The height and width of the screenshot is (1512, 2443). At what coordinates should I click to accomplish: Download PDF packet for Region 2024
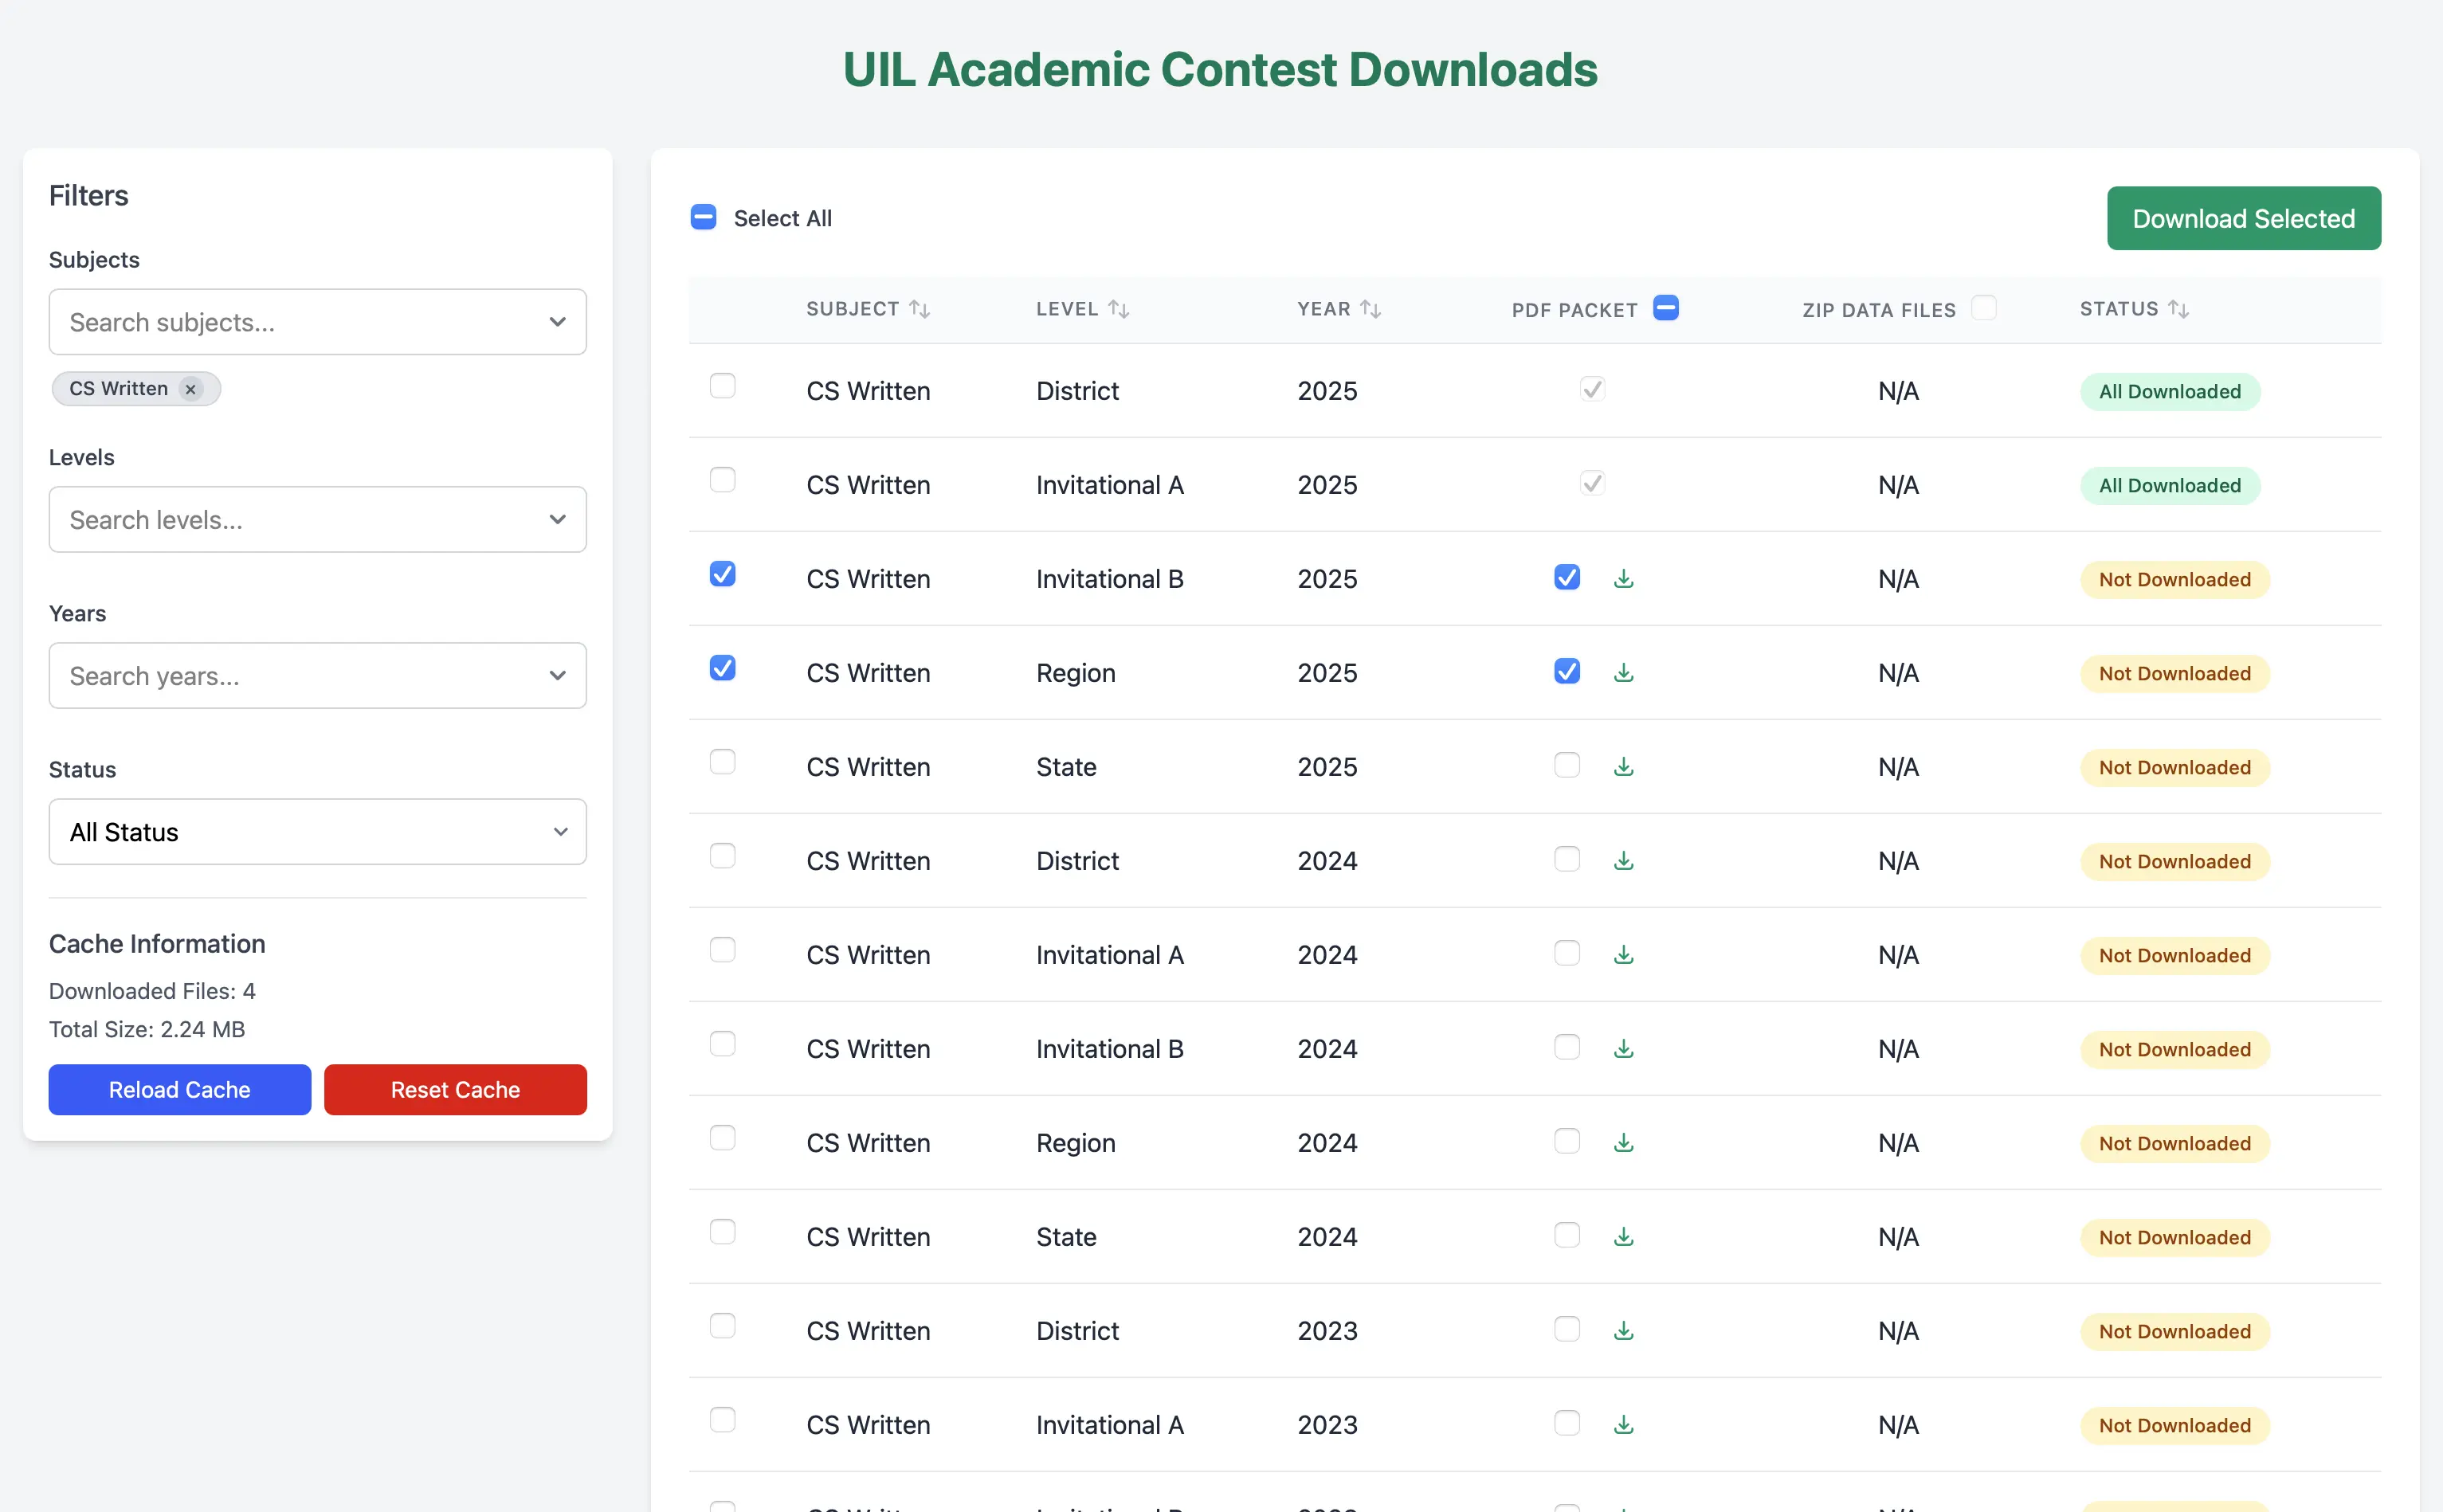point(1623,1142)
